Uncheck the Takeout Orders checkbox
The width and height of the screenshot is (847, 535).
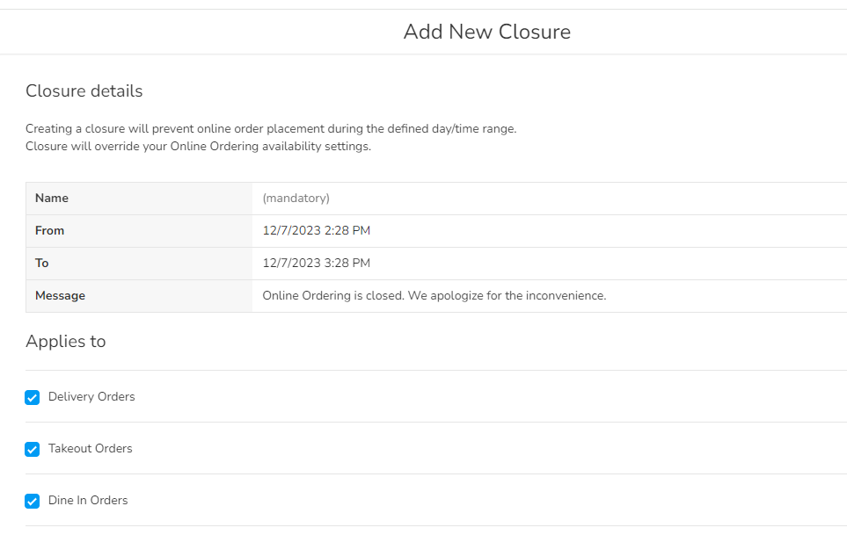coord(33,449)
